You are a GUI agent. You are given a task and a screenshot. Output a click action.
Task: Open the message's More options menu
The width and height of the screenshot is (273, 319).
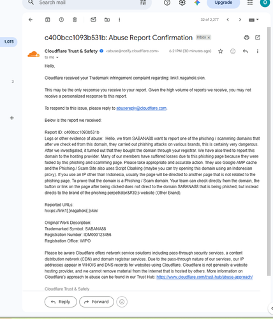258,51
